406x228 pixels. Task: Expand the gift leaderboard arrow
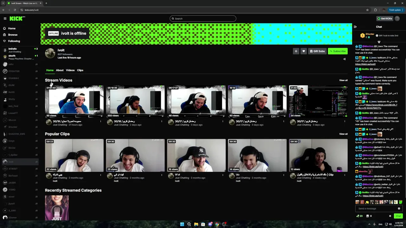pos(379,42)
